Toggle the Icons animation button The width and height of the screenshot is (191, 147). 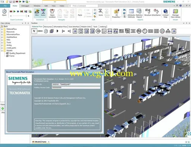[43, 13]
